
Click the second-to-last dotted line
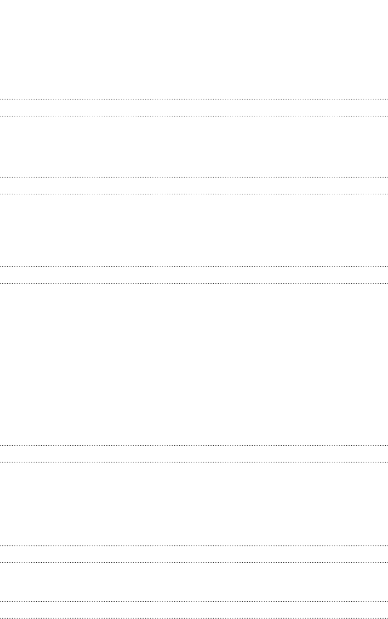[194, 601]
